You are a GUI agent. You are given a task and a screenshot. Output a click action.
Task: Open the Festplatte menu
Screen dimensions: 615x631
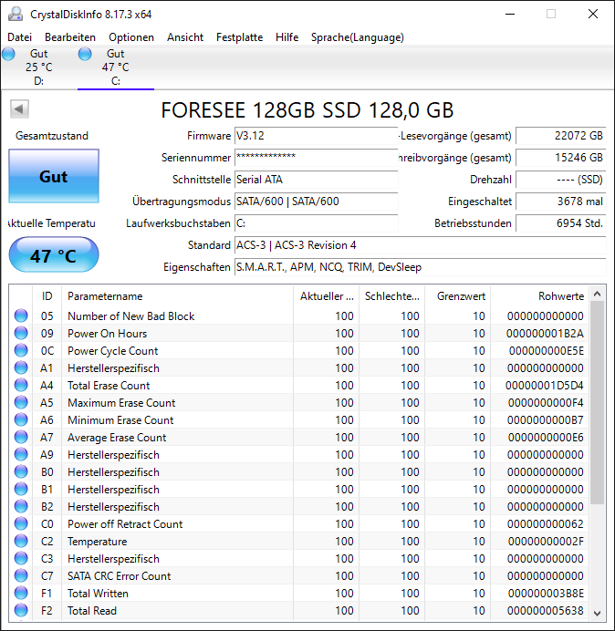[239, 37]
